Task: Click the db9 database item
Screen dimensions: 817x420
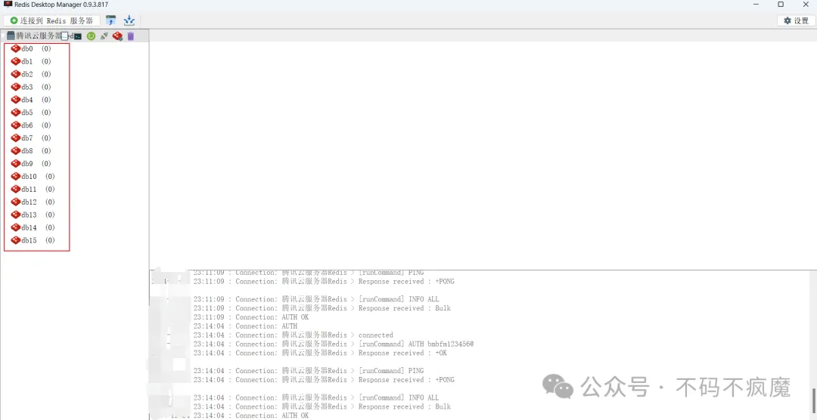Action: click(27, 164)
